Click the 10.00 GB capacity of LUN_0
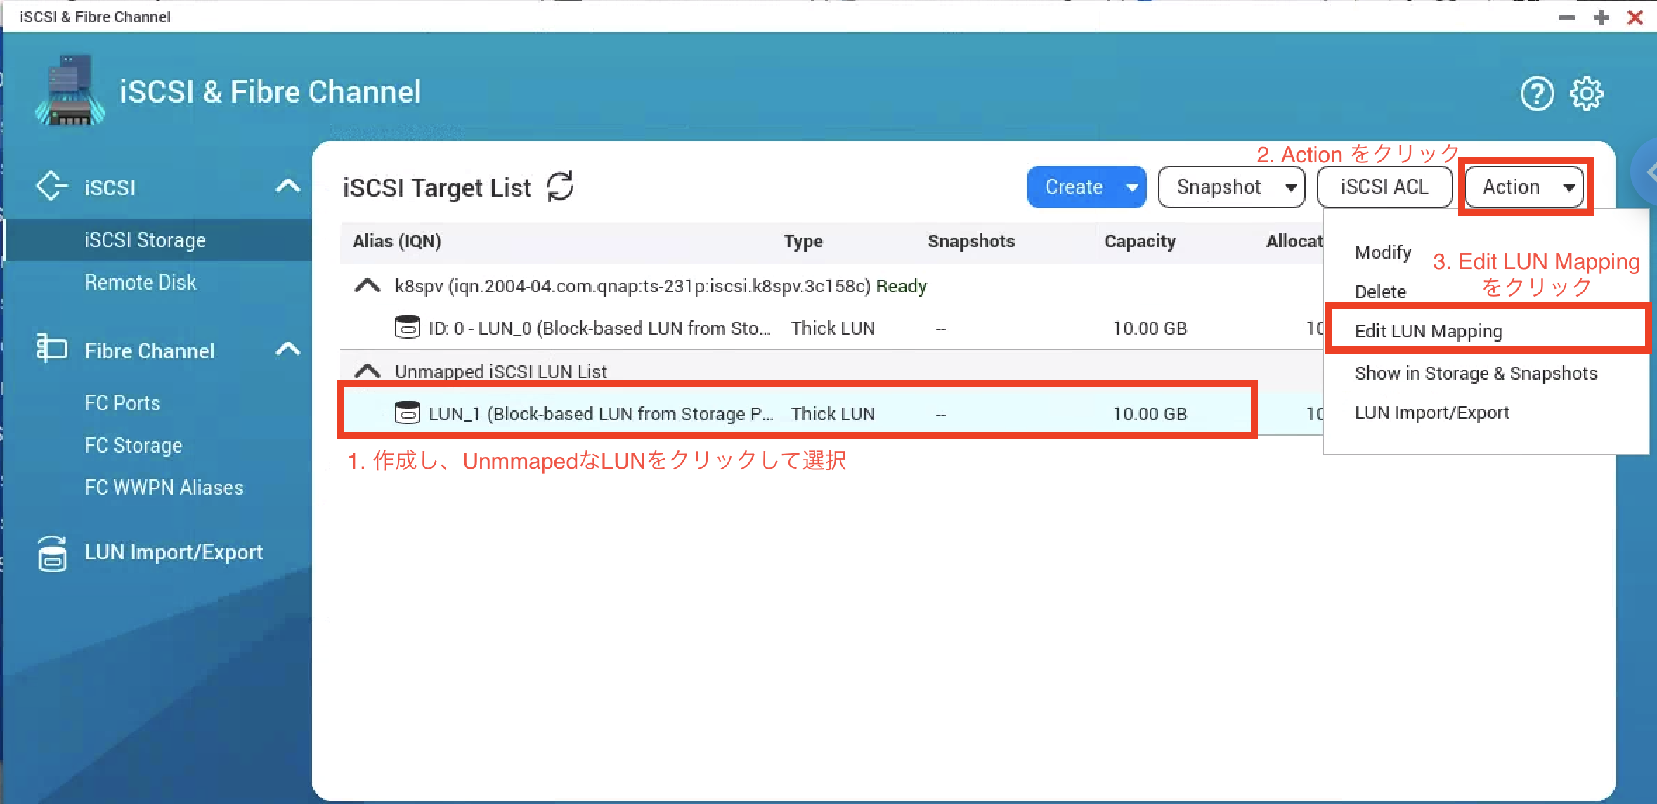This screenshot has width=1657, height=804. pos(1150,328)
